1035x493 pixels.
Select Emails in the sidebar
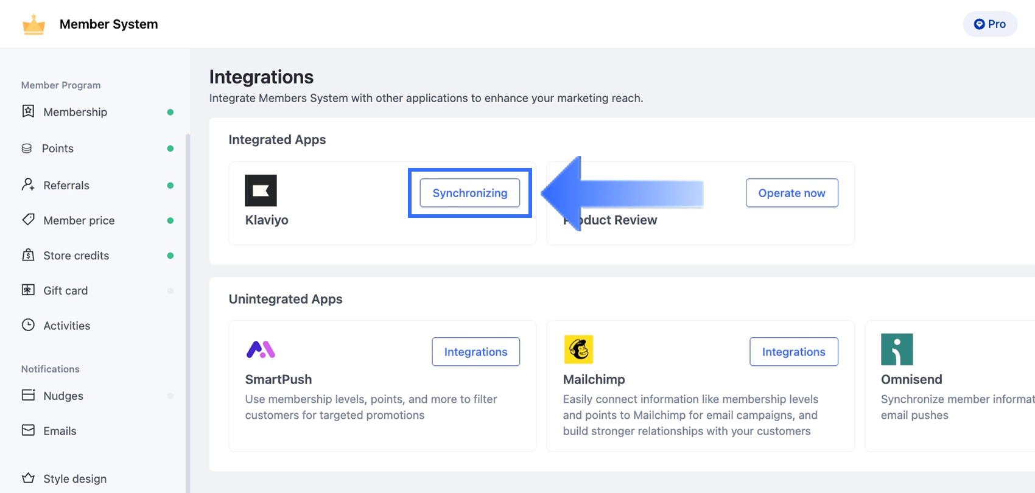click(60, 431)
